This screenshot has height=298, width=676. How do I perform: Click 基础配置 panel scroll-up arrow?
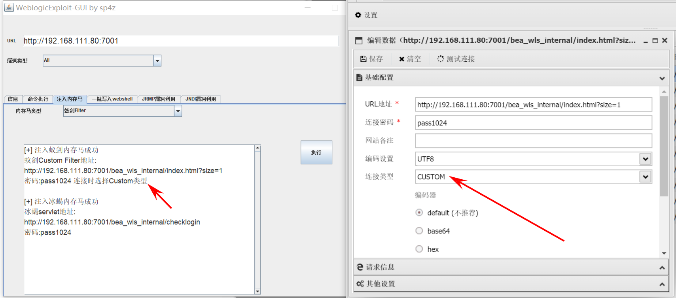click(664, 91)
